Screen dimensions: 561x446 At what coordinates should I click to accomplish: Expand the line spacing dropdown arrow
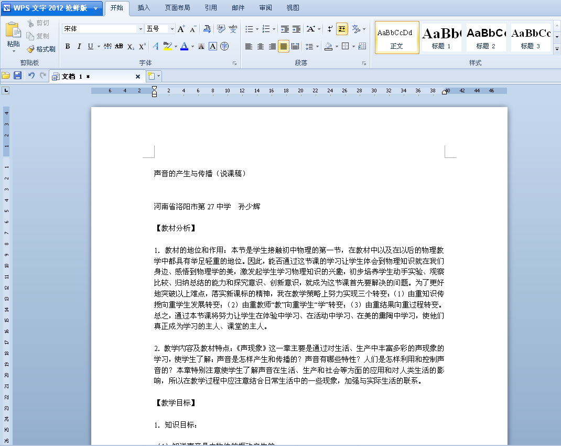[317, 46]
